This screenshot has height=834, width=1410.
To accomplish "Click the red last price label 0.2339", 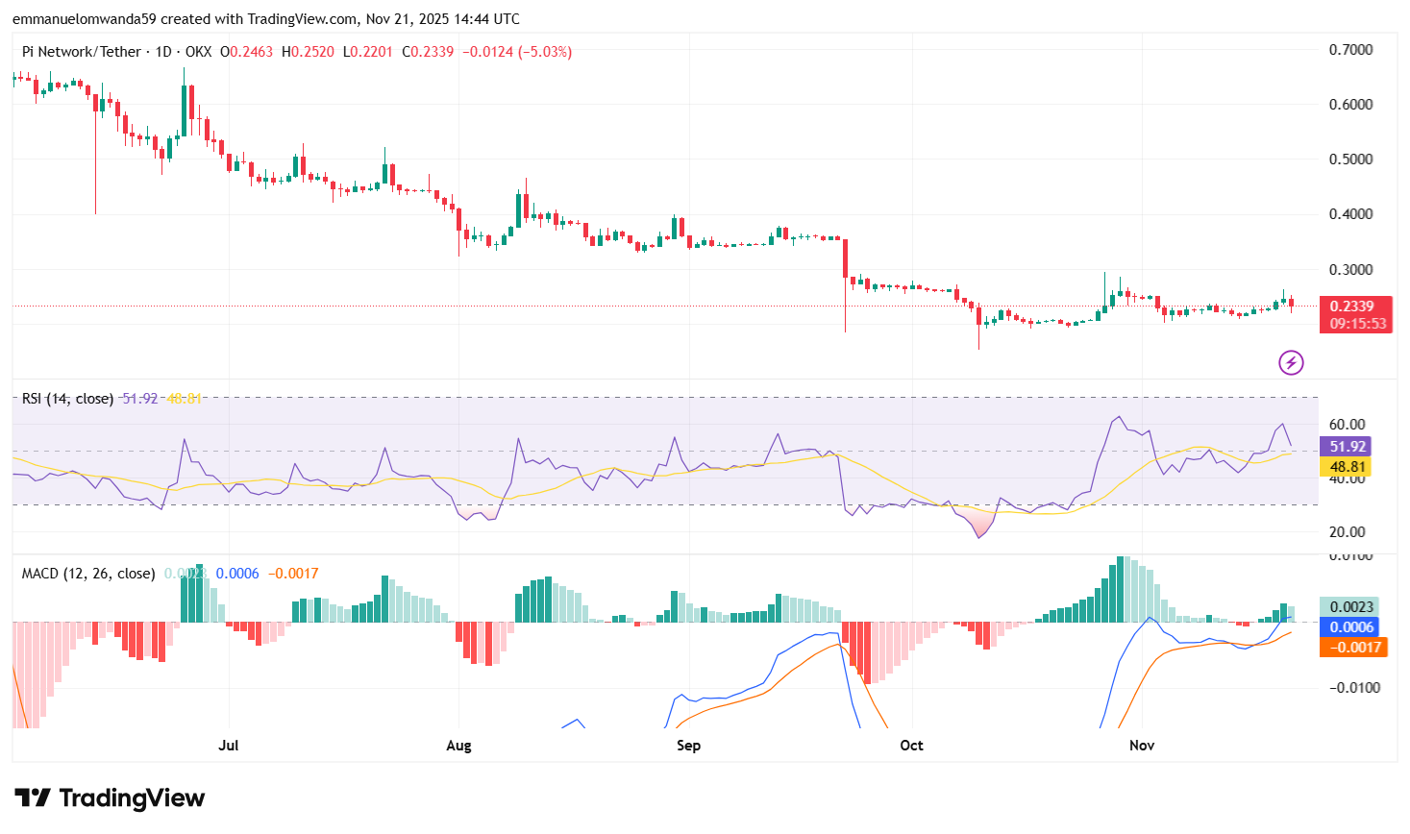I will coord(1355,306).
